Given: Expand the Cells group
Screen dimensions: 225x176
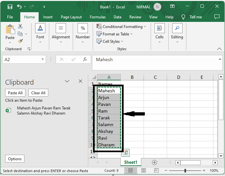Looking at the screenshot, I should 159,33.
